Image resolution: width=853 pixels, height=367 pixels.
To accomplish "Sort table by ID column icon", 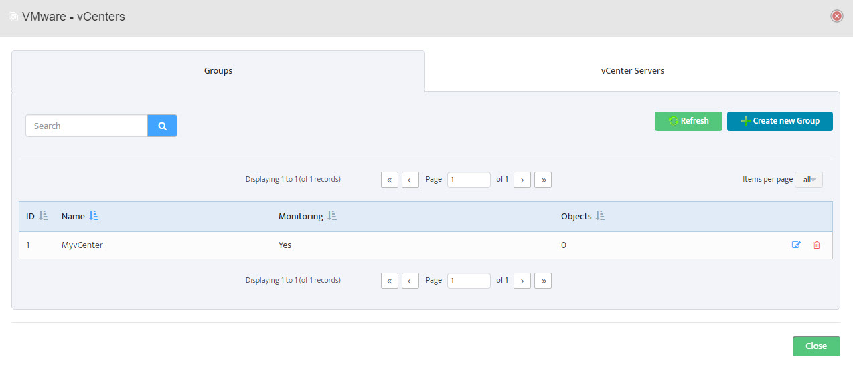I will coord(44,216).
